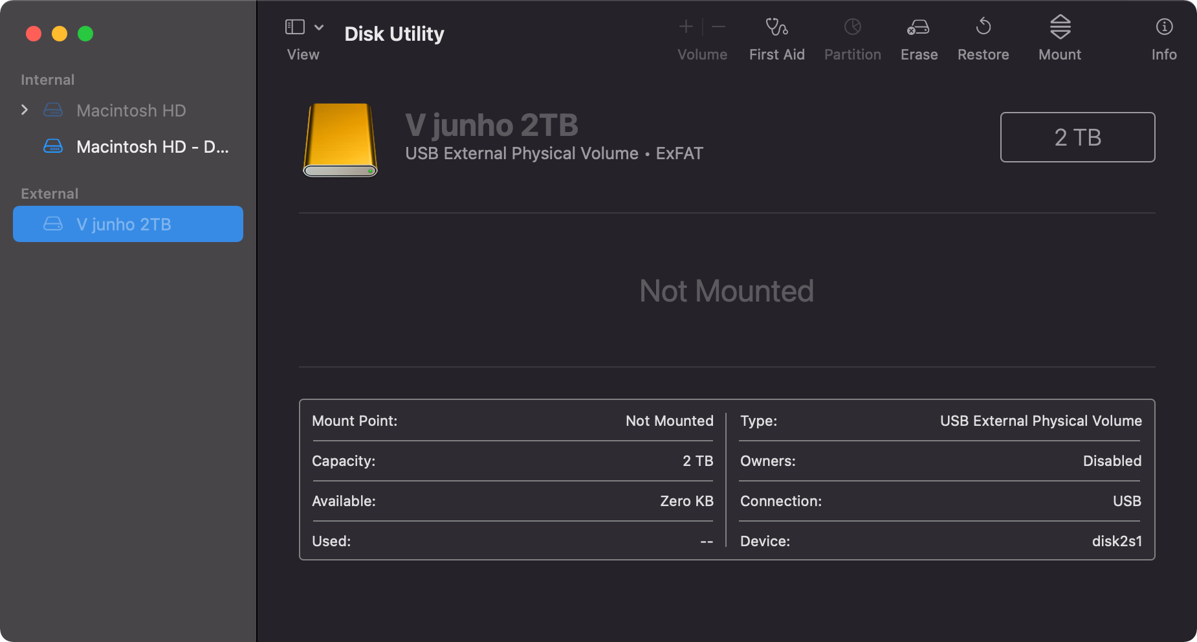Click the Erase drive icon
The width and height of the screenshot is (1197, 642).
tap(918, 27)
